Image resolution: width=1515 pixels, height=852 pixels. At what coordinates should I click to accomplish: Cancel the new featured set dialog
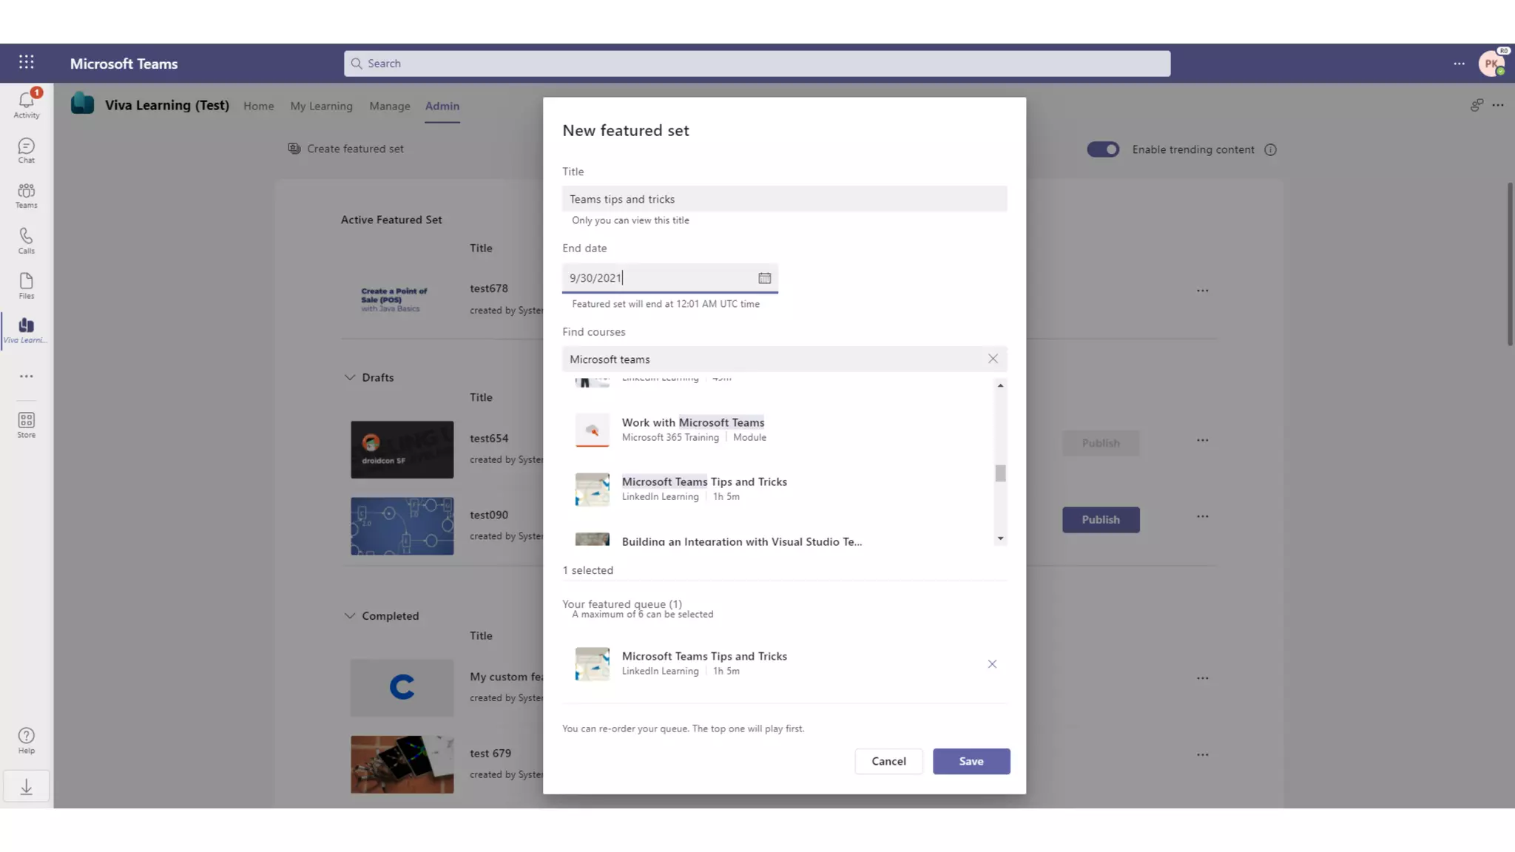pyautogui.click(x=888, y=761)
